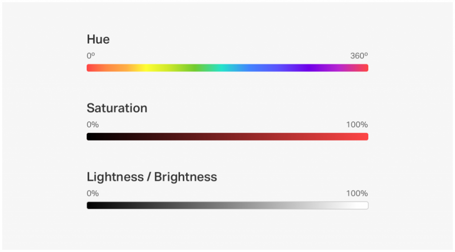Click mid-gray on the Lightness bar
The image size is (455, 252).
click(x=227, y=205)
